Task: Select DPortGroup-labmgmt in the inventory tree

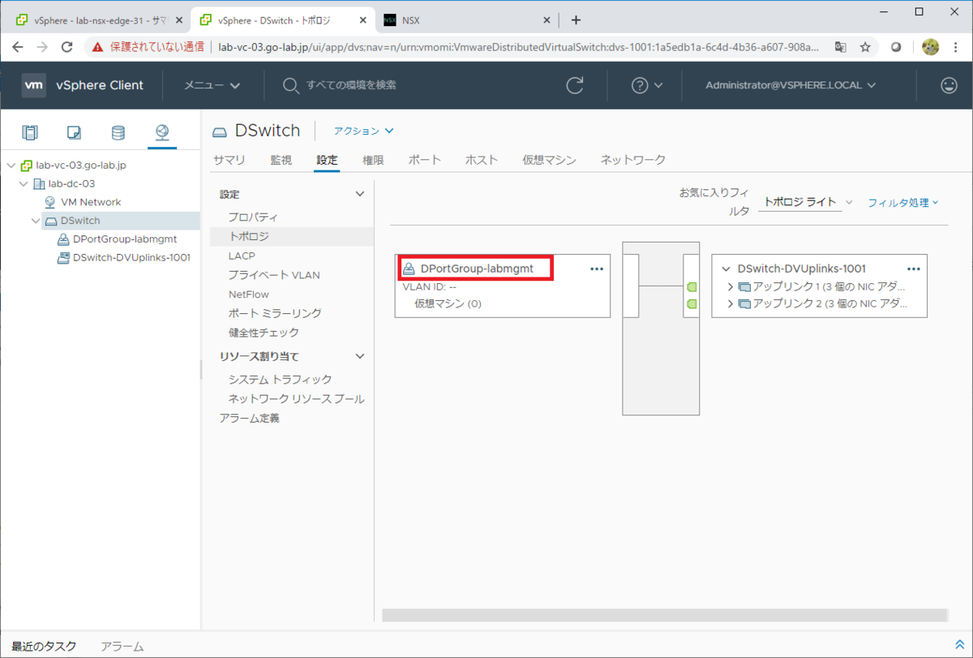Action: point(124,239)
